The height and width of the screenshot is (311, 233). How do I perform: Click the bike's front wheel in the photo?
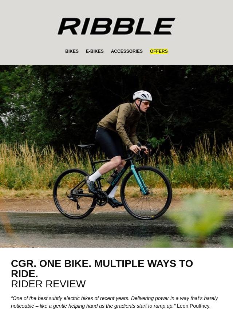[x=146, y=193]
